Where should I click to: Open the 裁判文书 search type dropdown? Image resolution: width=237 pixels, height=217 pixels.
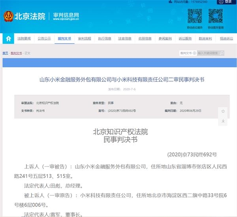click(188, 53)
